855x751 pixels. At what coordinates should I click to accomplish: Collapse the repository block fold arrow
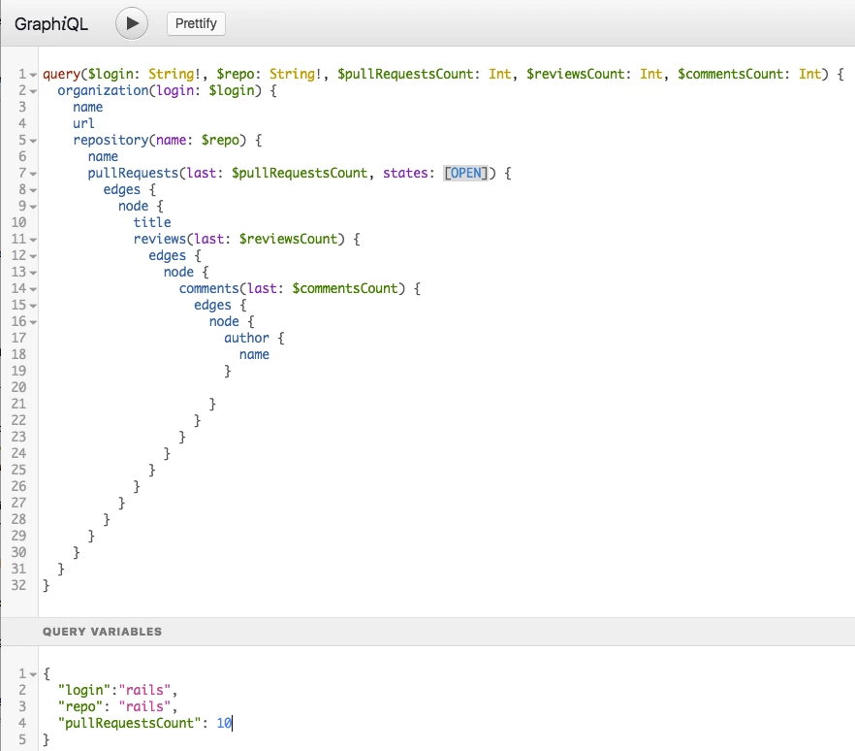33,141
